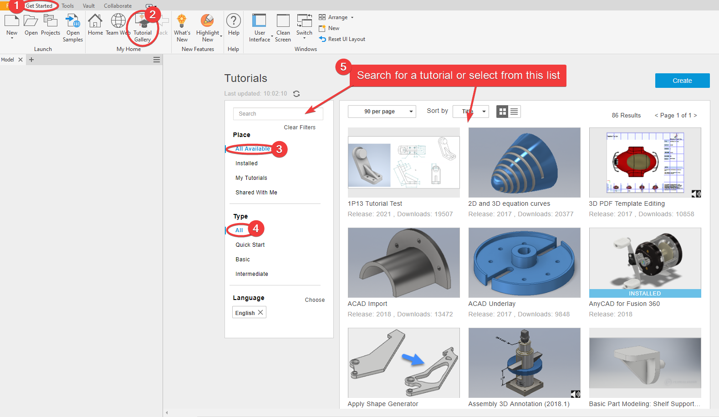
Task: Switch to grid view layout
Action: click(x=502, y=112)
